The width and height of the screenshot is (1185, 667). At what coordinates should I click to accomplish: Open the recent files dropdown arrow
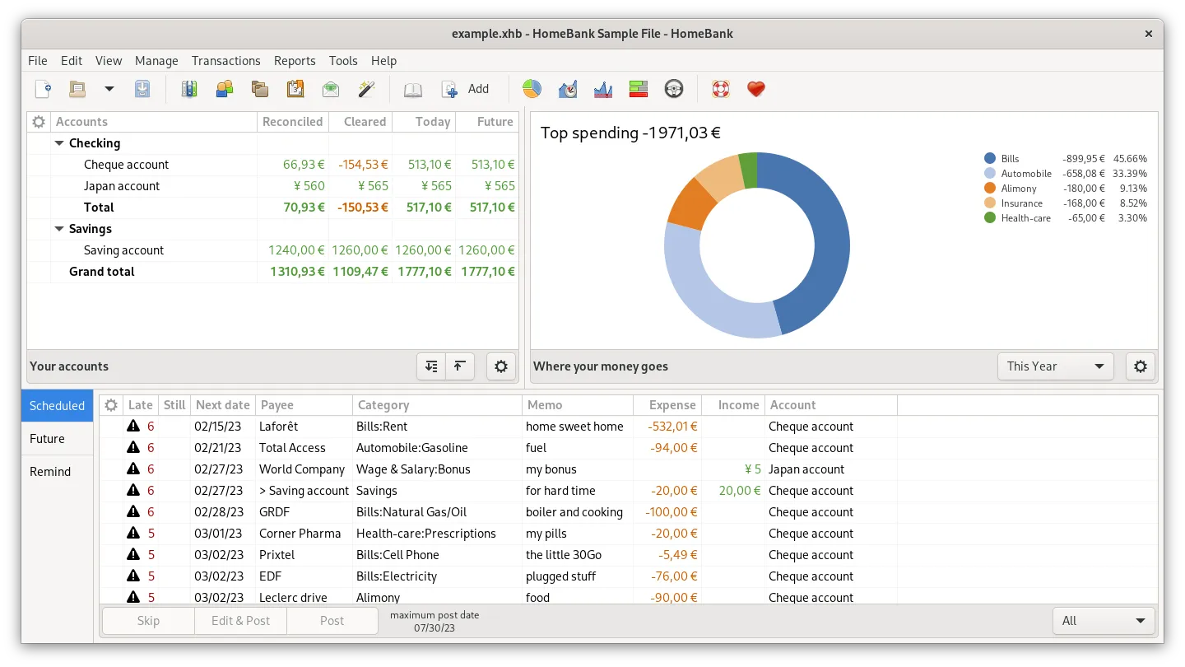click(109, 89)
